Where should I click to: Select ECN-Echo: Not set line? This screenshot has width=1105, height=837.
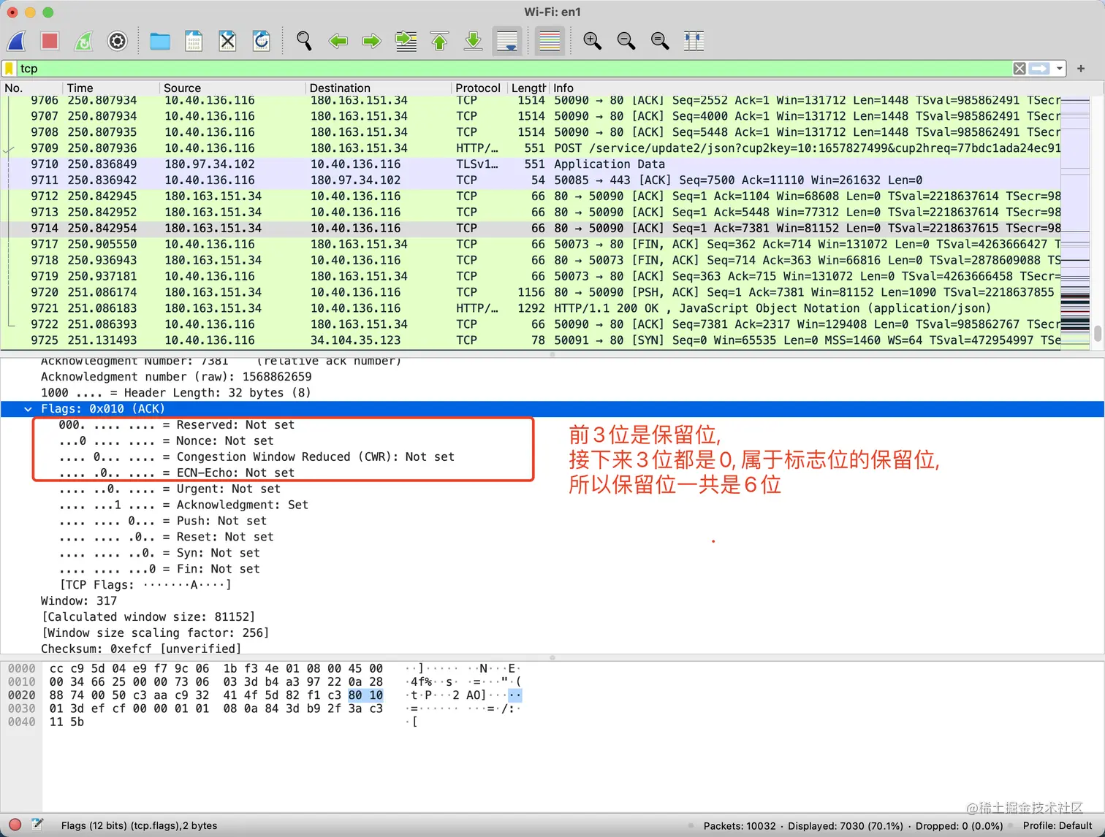coord(177,473)
